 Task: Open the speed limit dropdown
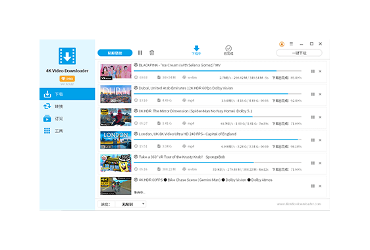130,204
